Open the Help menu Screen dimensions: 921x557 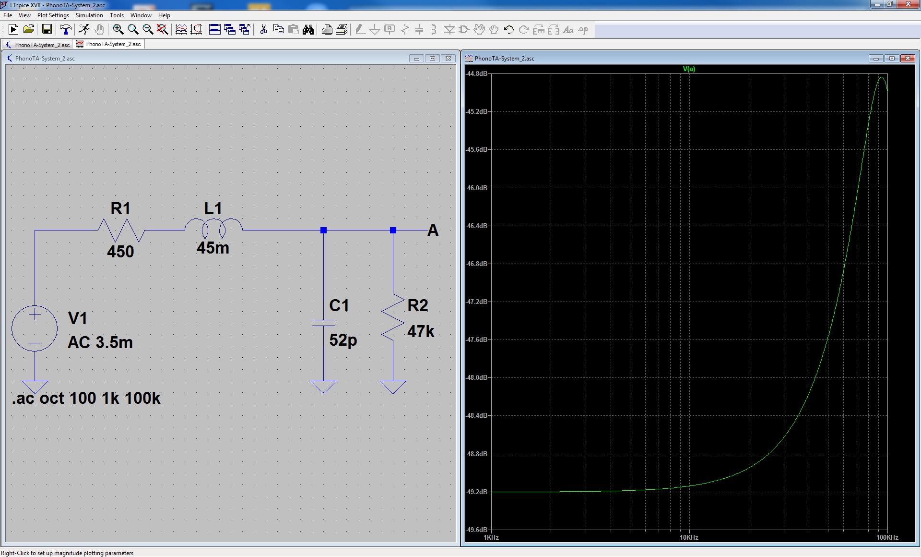(x=164, y=15)
